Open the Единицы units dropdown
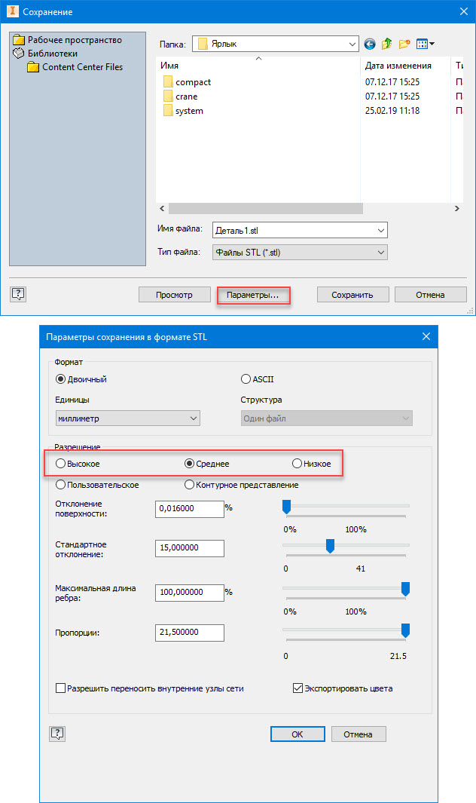Viewport: 476px width, 803px height. pyautogui.click(x=194, y=418)
